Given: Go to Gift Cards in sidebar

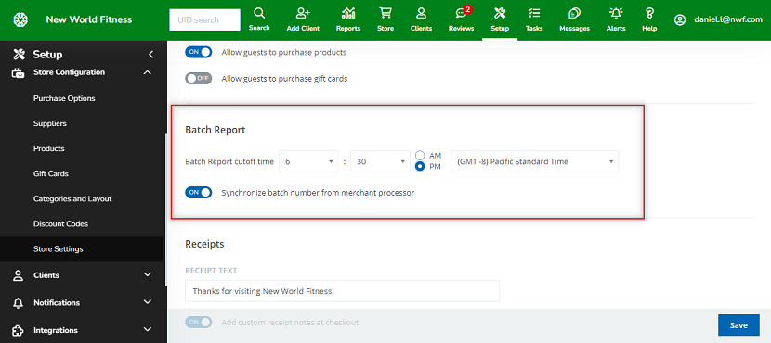Looking at the screenshot, I should (x=51, y=173).
